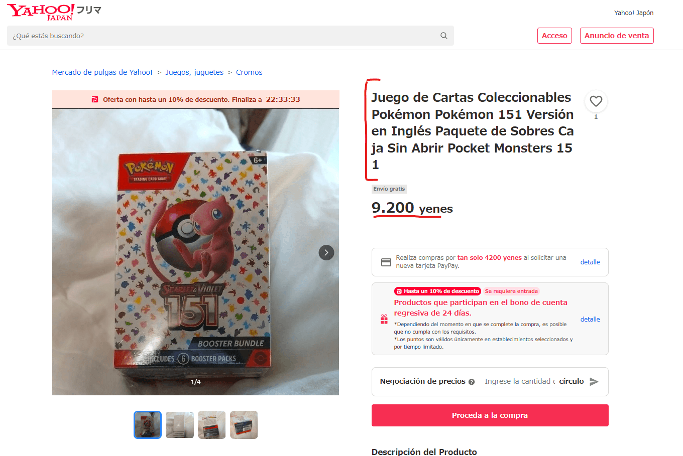The height and width of the screenshot is (456, 683).
Task: Select the first product thumbnail
Action: [148, 425]
